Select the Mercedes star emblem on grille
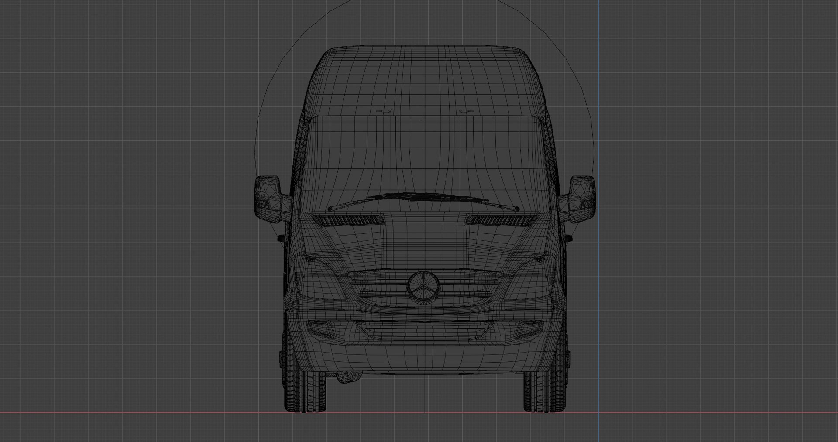This screenshot has width=838, height=442. (x=423, y=286)
